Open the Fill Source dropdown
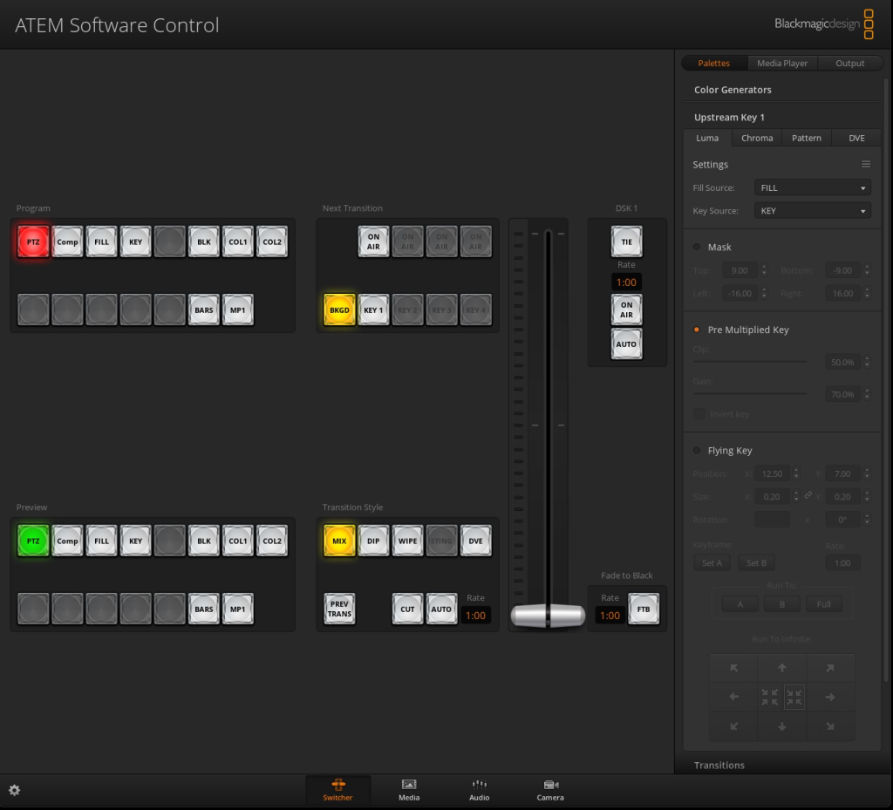The height and width of the screenshot is (810, 893). pos(812,187)
